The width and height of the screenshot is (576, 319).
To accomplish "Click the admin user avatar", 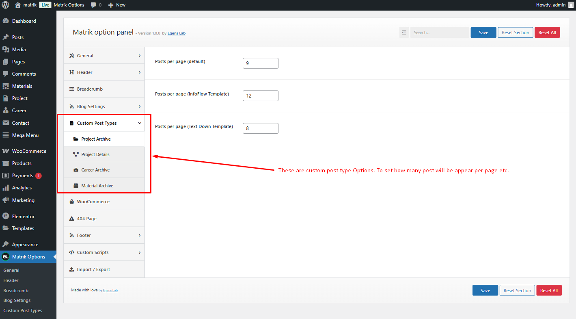I will (571, 5).
